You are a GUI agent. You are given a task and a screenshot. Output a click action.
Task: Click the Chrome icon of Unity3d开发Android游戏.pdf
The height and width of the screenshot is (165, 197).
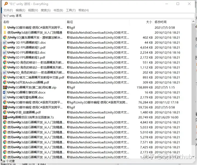5,82
